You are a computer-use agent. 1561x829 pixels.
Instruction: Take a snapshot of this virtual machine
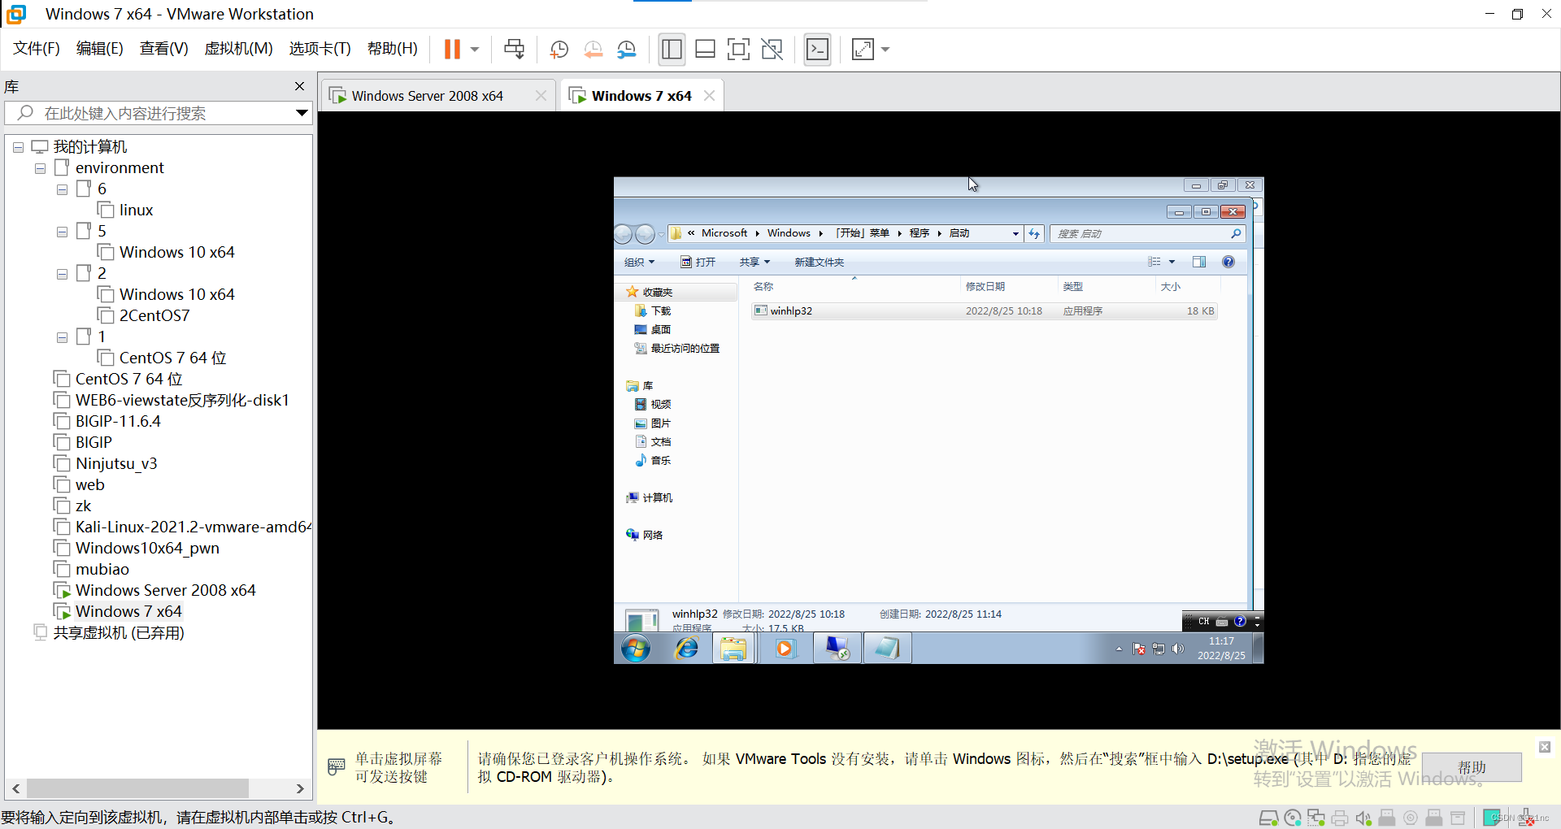559,50
